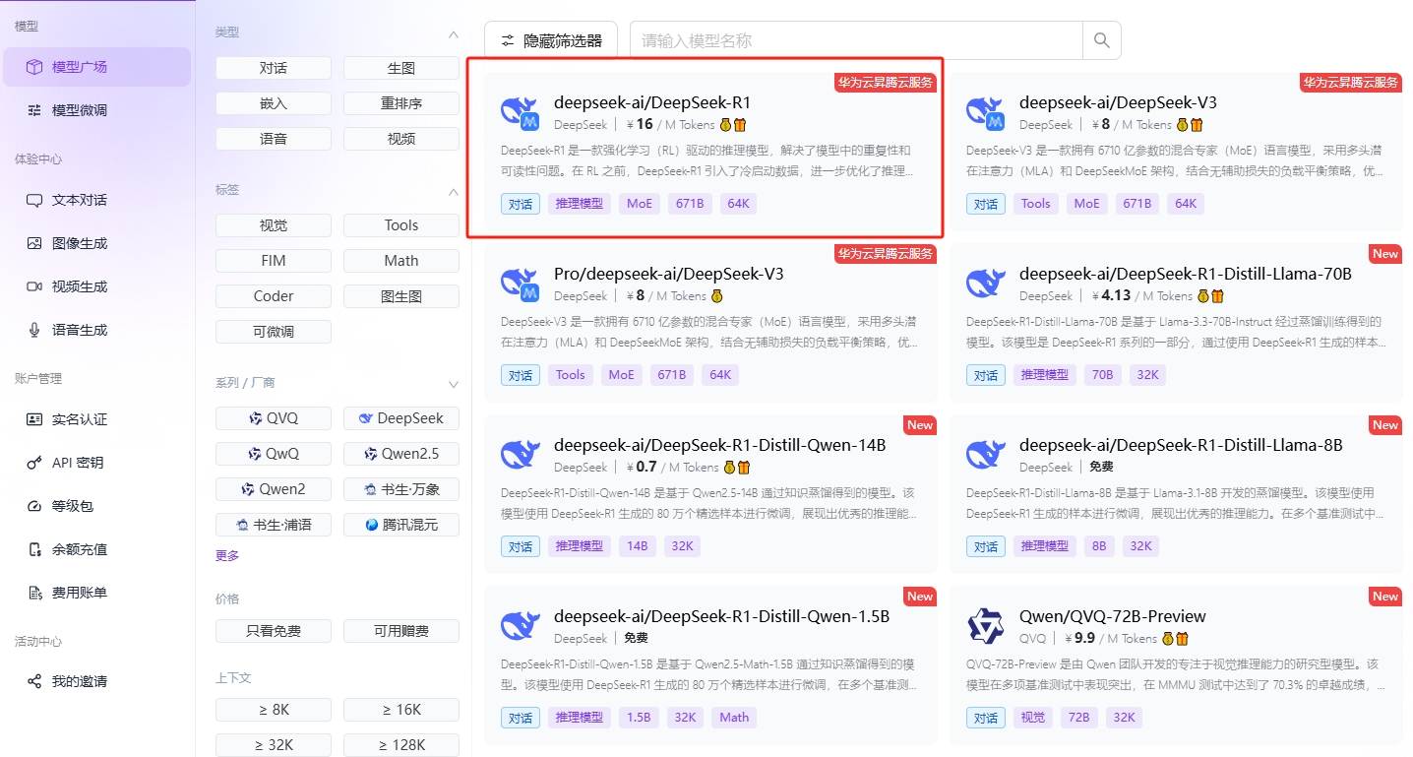
Task: Click the DeepSeek-R1 whale logo
Action: 520,113
